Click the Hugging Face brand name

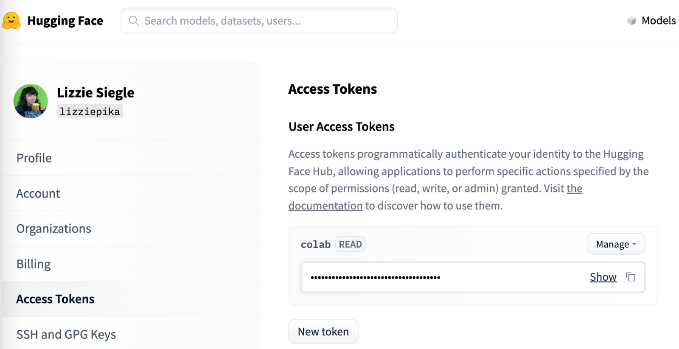pyautogui.click(x=65, y=21)
